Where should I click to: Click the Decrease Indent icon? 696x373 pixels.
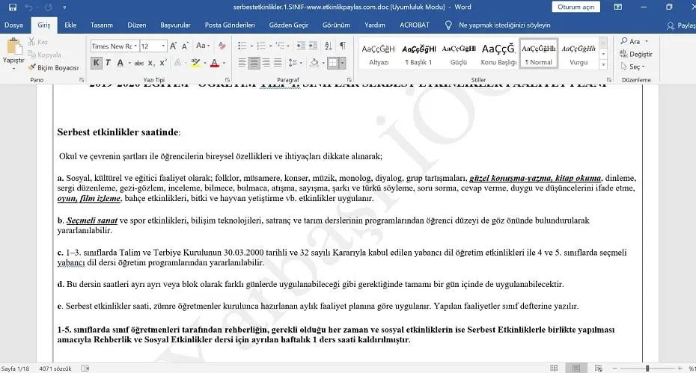pyautogui.click(x=301, y=46)
